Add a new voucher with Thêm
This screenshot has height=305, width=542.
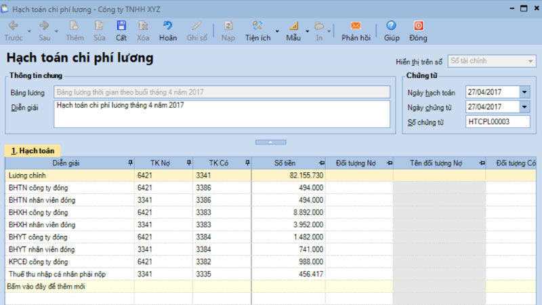pos(75,30)
